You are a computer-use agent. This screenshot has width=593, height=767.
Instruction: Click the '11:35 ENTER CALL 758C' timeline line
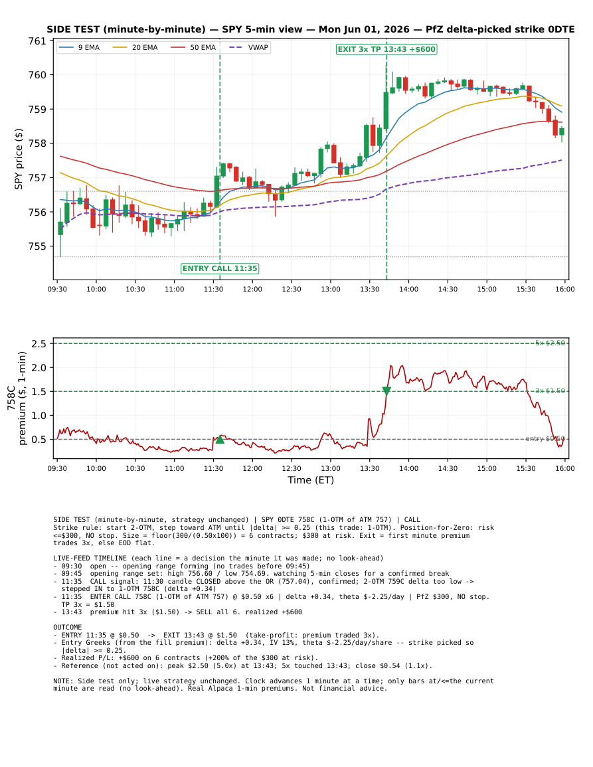click(272, 601)
